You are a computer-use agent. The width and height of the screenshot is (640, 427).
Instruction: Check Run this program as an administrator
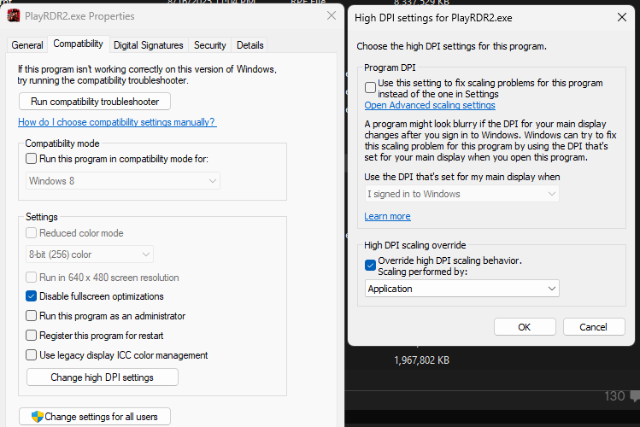[x=31, y=315]
